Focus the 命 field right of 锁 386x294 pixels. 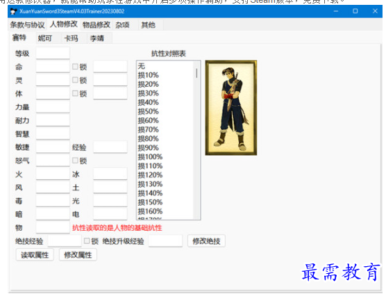(110, 67)
